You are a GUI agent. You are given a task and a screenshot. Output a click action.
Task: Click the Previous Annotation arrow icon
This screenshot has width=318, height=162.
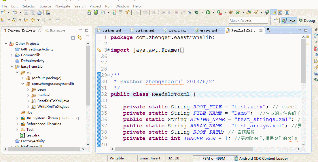(x=14, y=20)
